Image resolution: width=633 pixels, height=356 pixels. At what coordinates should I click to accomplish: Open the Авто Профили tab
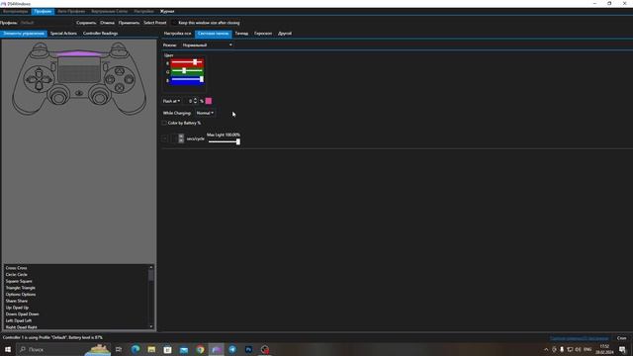[71, 11]
